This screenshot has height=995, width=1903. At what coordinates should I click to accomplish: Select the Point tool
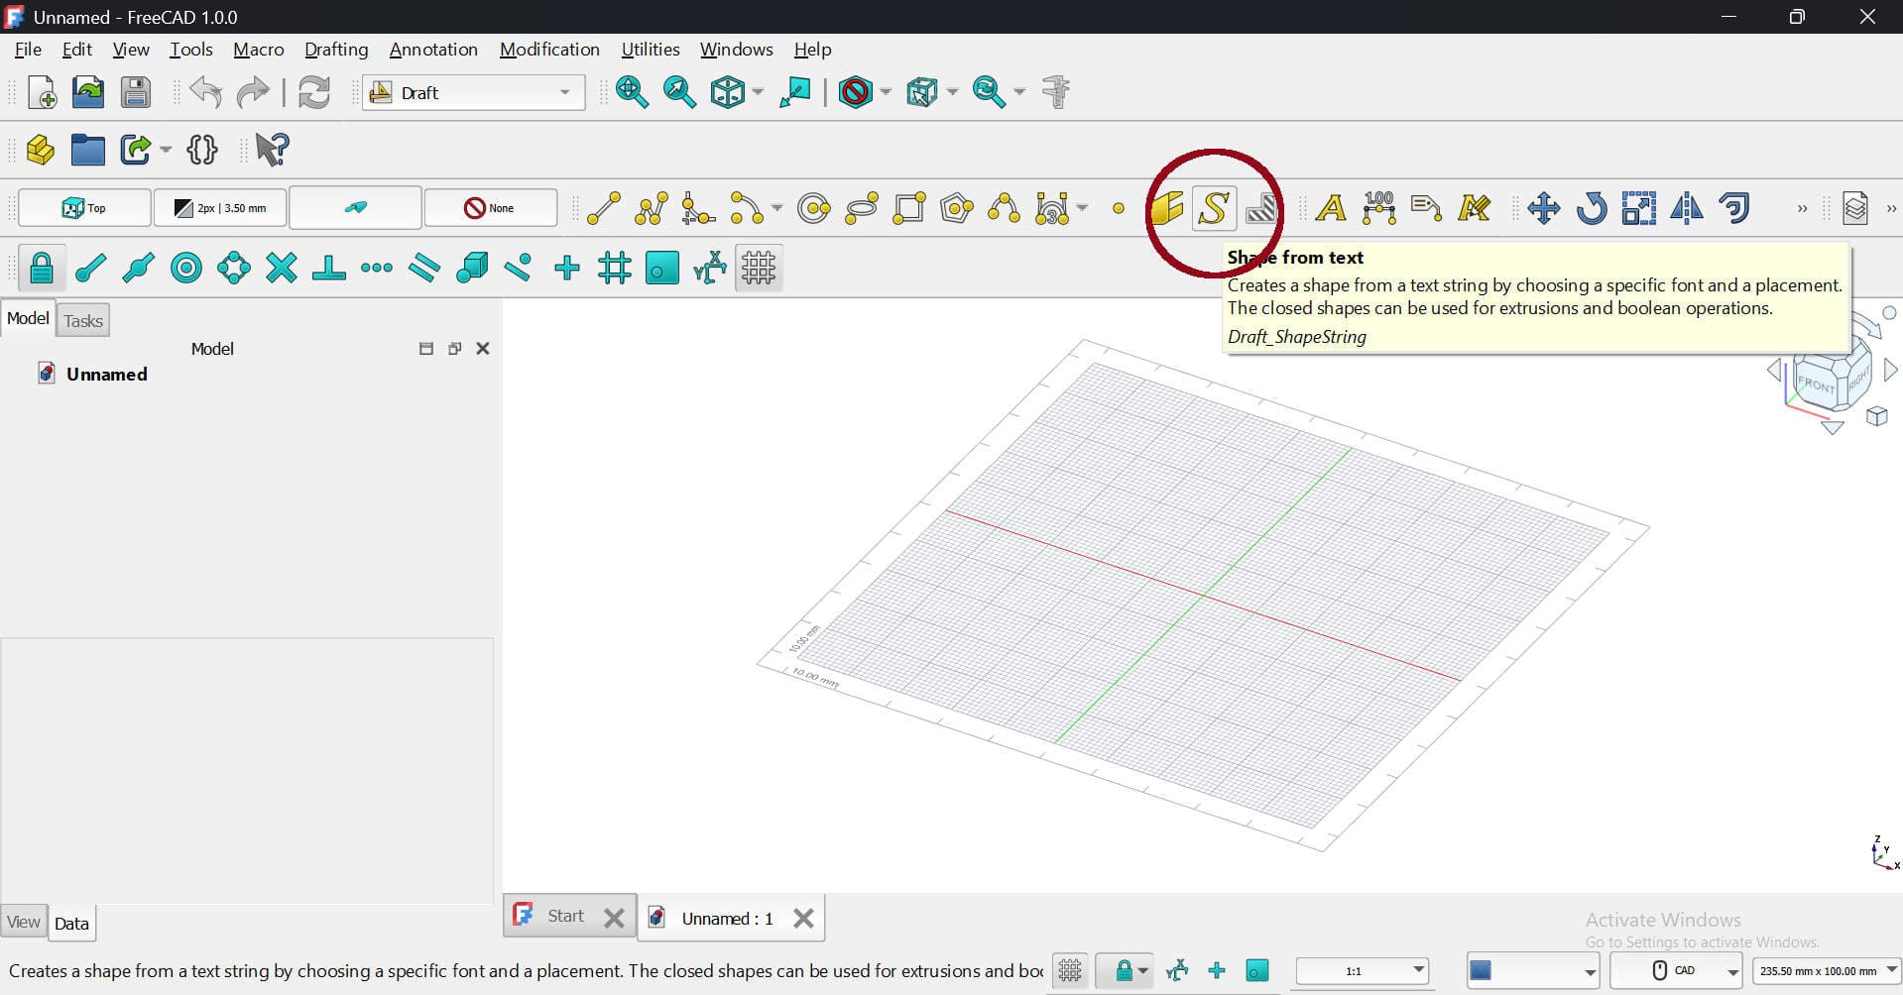click(1119, 208)
